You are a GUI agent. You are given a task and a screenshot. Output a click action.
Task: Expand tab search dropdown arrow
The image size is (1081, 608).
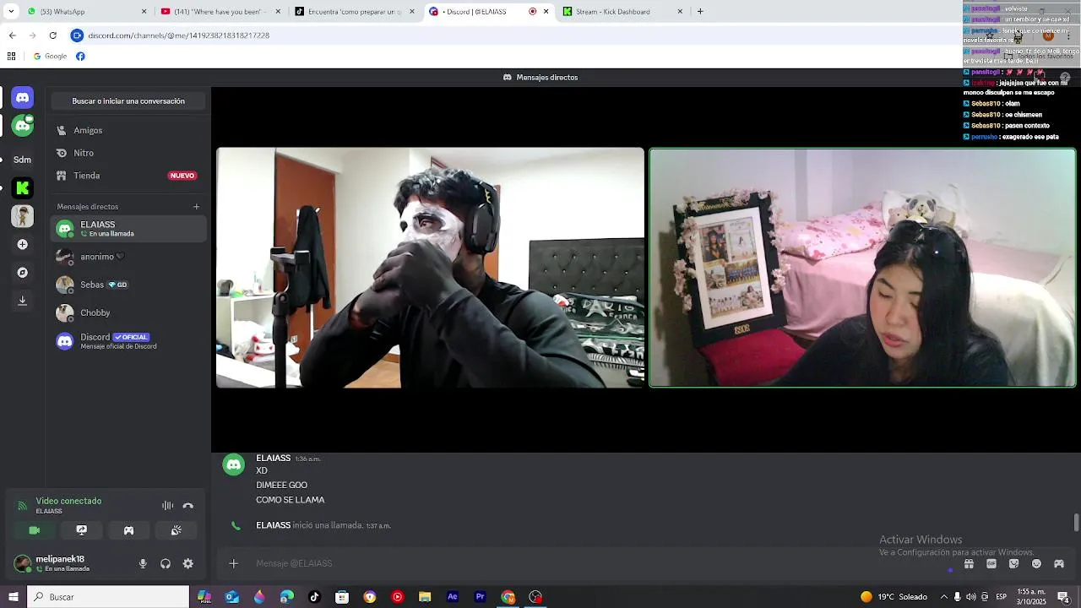(11, 12)
